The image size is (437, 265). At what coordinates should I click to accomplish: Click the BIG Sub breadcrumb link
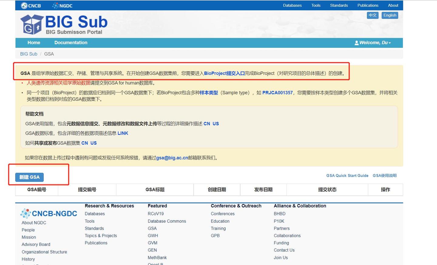[x=29, y=54]
